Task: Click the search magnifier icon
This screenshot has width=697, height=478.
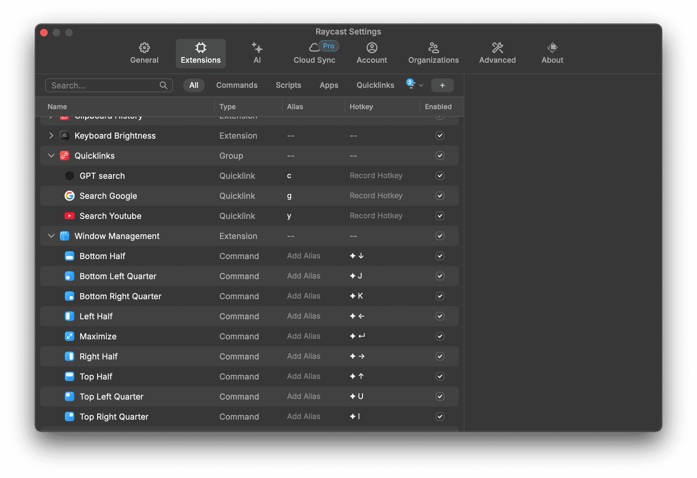Action: click(163, 85)
